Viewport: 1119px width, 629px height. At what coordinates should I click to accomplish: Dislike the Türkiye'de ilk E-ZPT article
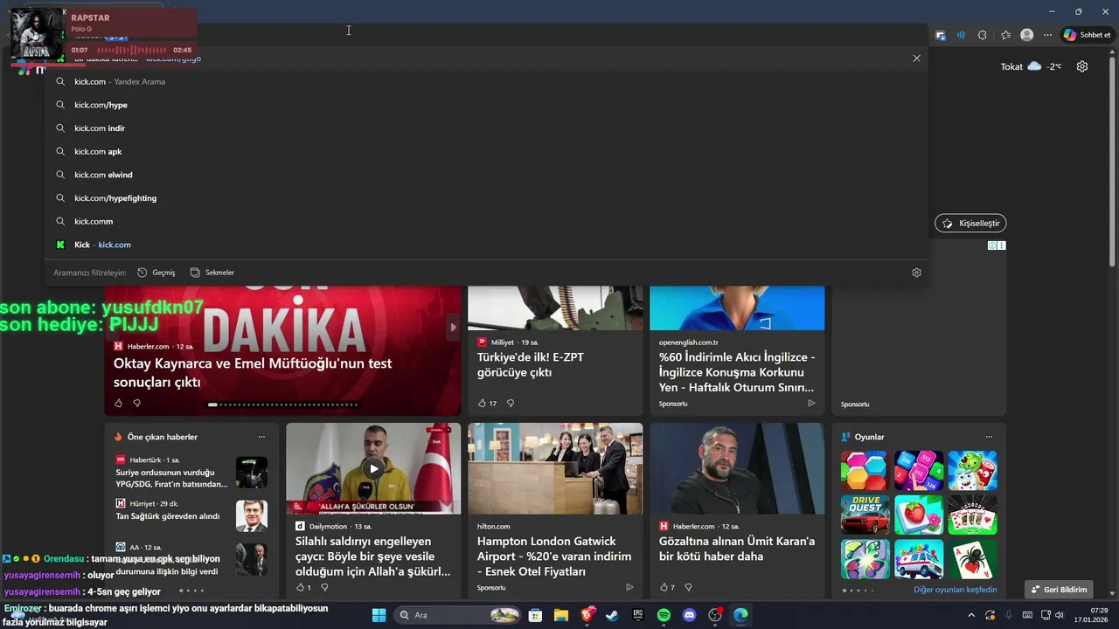pos(511,403)
